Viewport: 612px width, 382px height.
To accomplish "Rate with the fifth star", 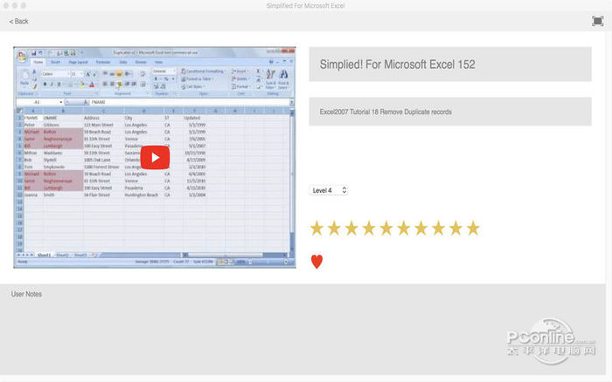I will pos(386,229).
